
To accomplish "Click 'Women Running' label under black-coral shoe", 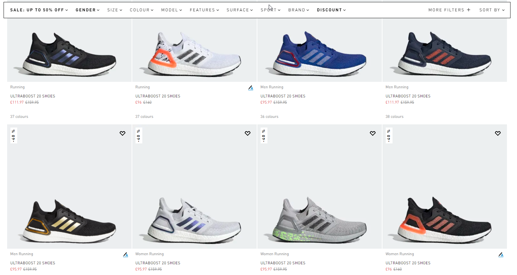I will pyautogui.click(x=400, y=254).
